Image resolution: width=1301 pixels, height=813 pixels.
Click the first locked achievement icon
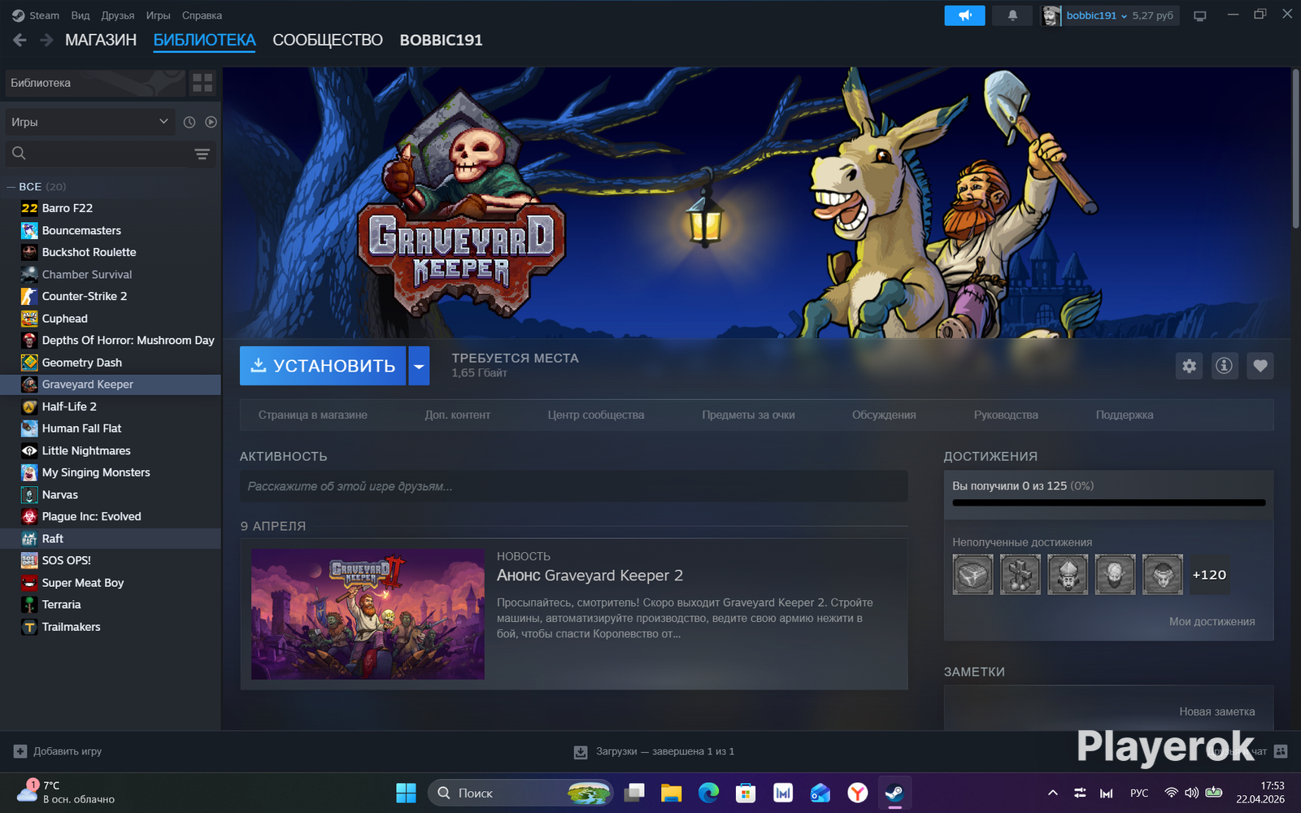pyautogui.click(x=972, y=575)
